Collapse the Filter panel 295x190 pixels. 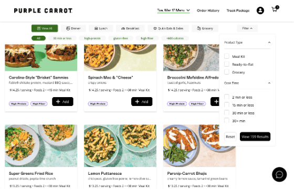click(x=247, y=28)
